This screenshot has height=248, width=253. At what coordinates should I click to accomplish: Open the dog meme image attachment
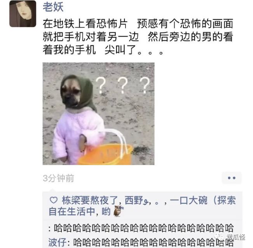click(98, 114)
